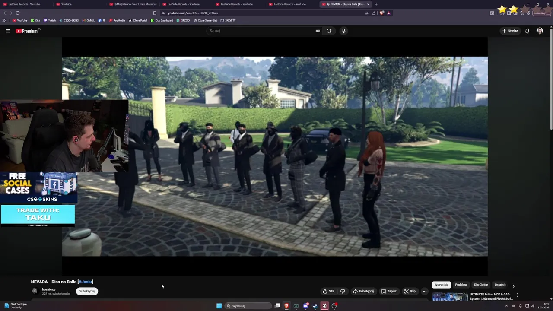The width and height of the screenshot is (553, 311).
Task: Open the korniexe channel avatar
Action: (x=35, y=291)
